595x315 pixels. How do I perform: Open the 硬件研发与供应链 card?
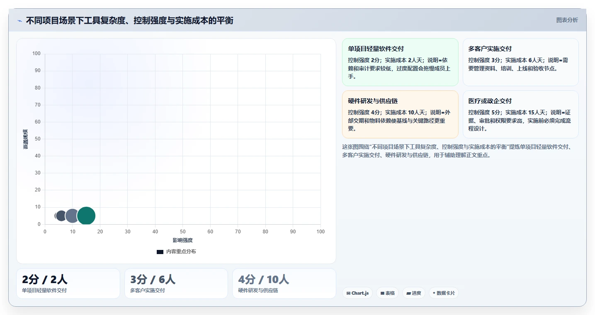coord(400,114)
